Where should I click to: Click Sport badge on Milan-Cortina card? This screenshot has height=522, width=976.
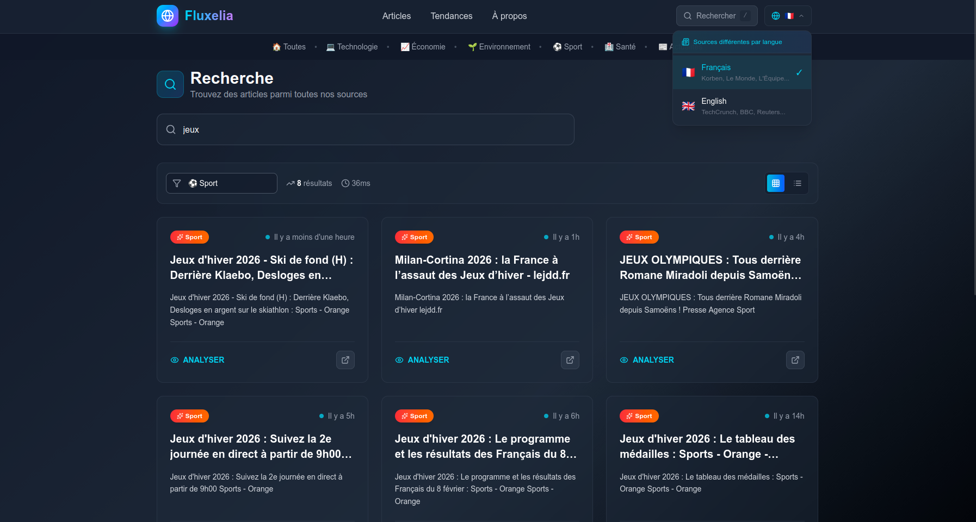(x=414, y=237)
